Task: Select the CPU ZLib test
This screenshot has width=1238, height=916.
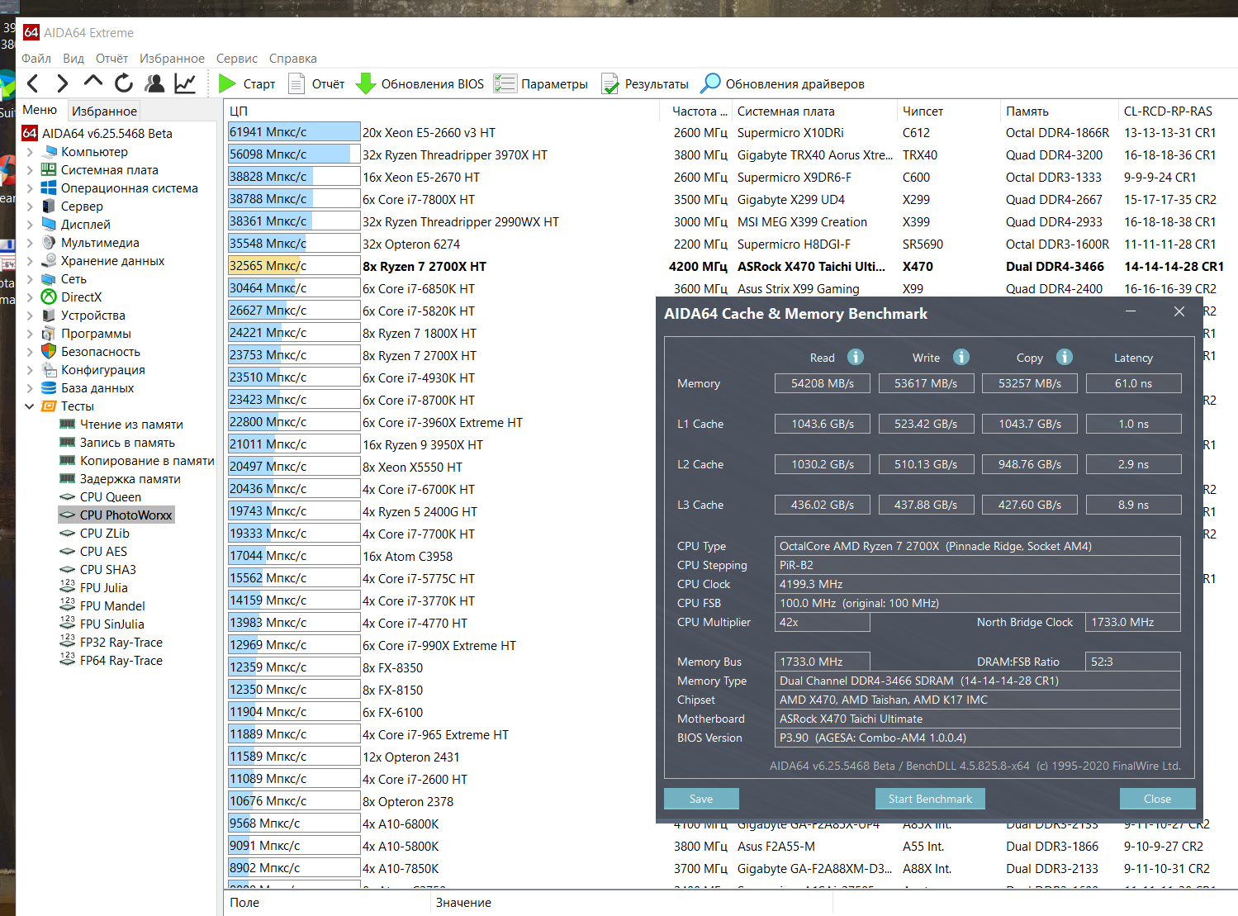Action: (x=105, y=534)
